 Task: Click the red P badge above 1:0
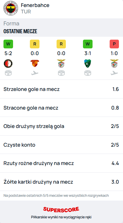pos(114,44)
